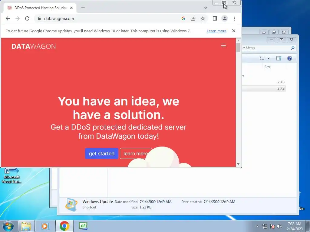This screenshot has width=310, height=232.
Task: Focus the datawagon.com address bar
Action: coord(109,18)
